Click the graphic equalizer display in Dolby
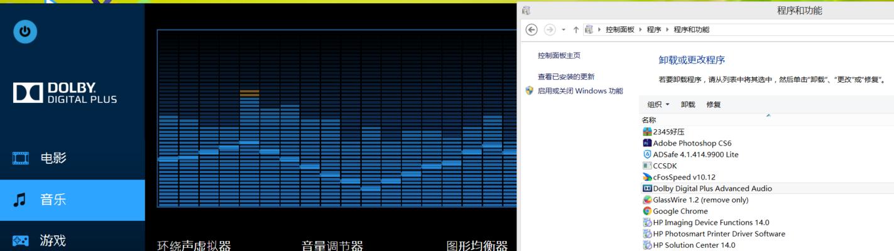 tap(337, 118)
